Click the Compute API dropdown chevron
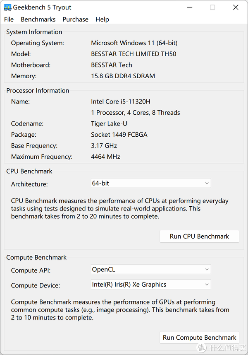 click(x=207, y=270)
